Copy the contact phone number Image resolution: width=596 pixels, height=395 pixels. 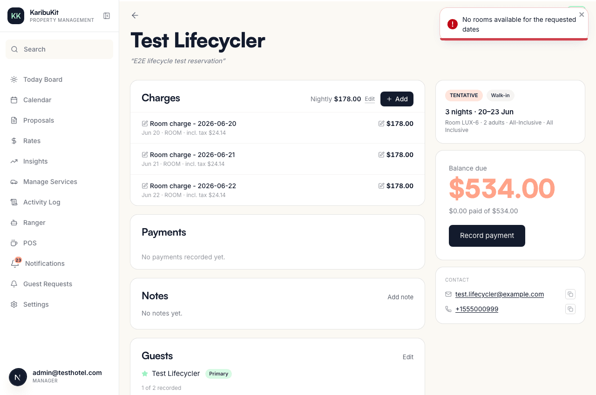[x=570, y=309]
